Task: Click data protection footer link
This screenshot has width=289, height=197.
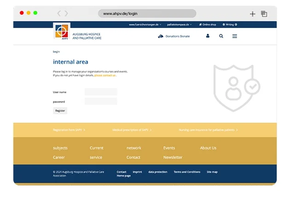Action: pyautogui.click(x=158, y=172)
